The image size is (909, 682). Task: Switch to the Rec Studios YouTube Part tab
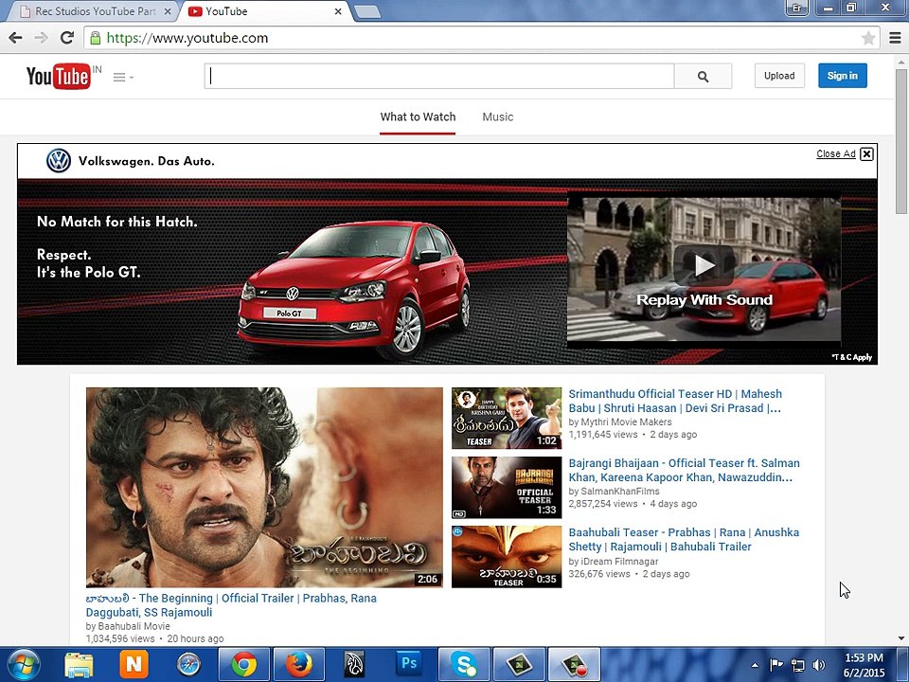point(96,11)
